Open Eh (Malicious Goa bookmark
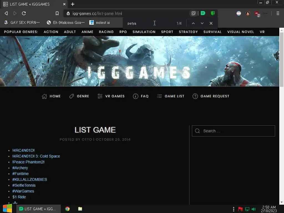This screenshot has height=213, width=284. [65, 22]
